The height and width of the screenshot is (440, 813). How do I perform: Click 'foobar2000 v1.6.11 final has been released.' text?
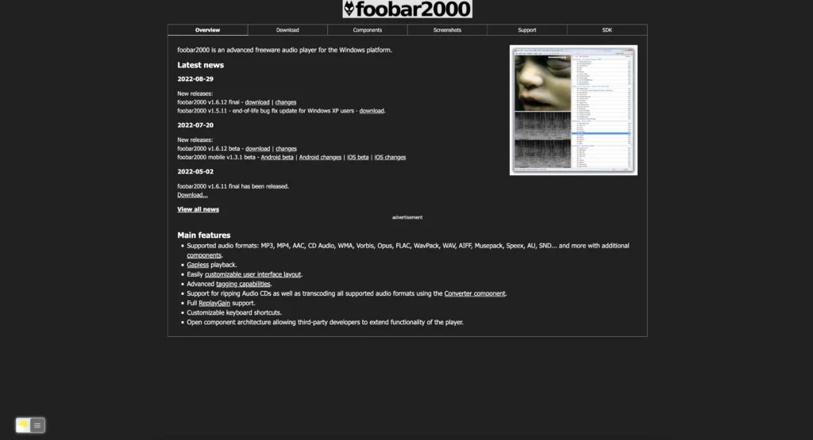pyautogui.click(x=233, y=186)
